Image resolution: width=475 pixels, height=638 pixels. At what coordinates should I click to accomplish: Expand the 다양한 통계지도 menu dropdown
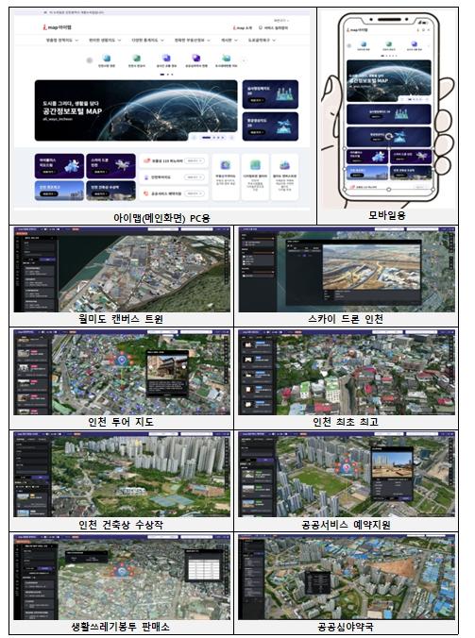tap(147, 41)
